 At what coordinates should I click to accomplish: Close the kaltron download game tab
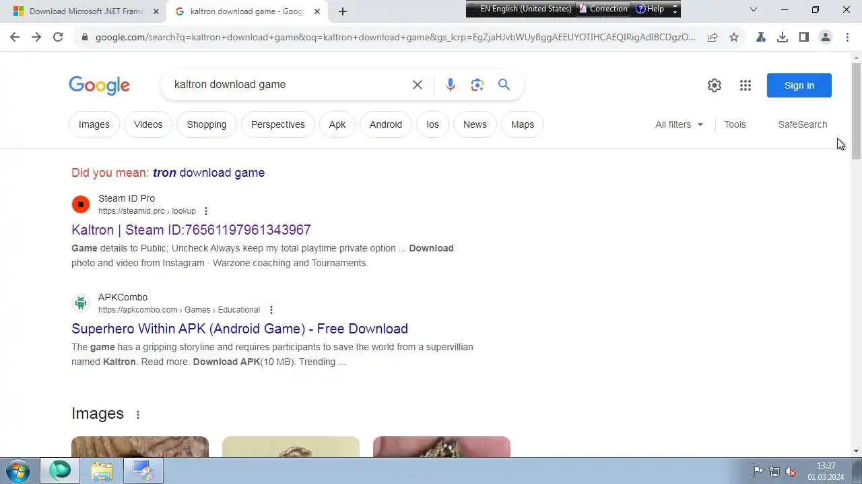(x=317, y=11)
